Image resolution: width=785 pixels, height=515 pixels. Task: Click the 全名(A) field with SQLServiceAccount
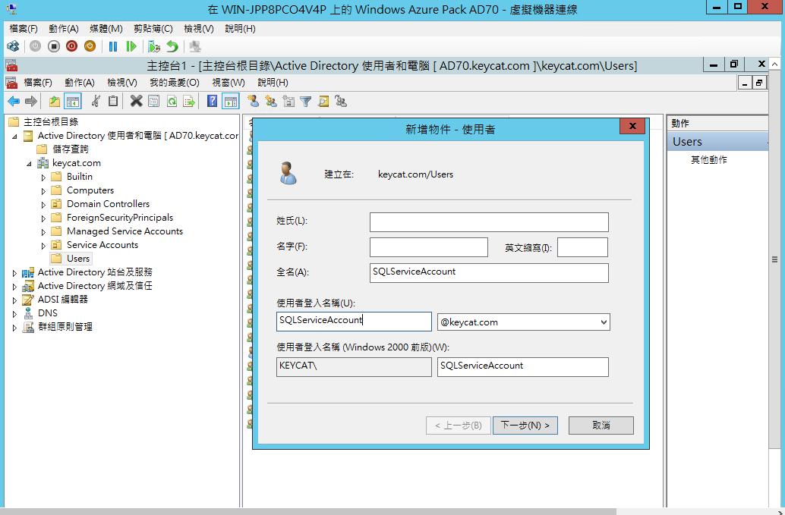tap(489, 273)
